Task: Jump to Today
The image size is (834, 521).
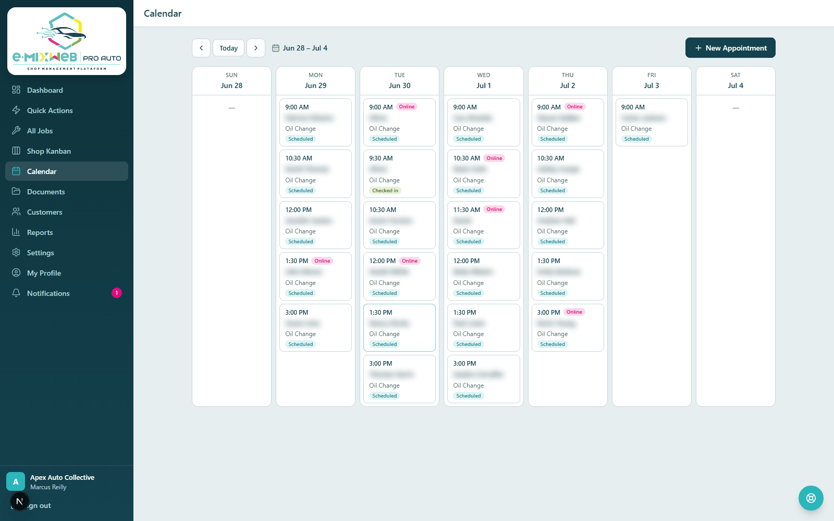Action: point(228,48)
